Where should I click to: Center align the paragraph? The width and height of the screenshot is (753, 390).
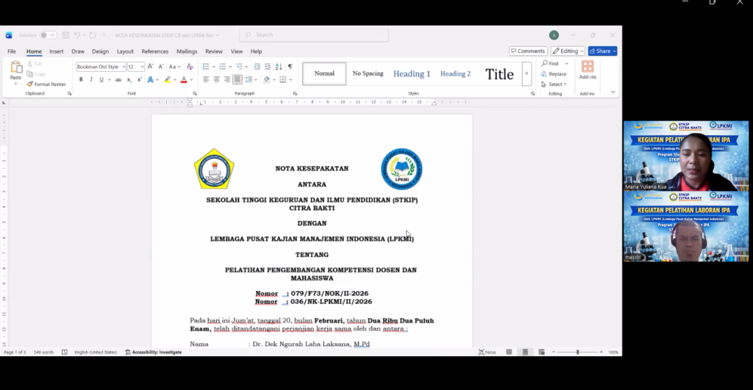coord(216,79)
